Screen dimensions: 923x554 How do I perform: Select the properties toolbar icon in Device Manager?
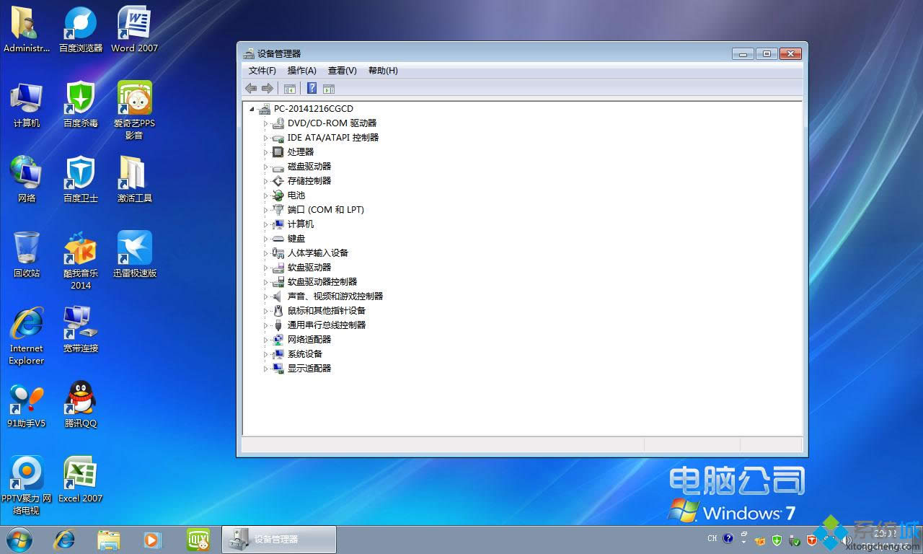tap(329, 88)
